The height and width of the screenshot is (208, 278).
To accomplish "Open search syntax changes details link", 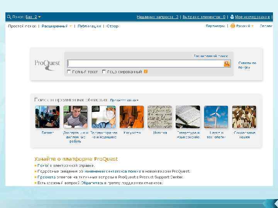I will 114,171.
